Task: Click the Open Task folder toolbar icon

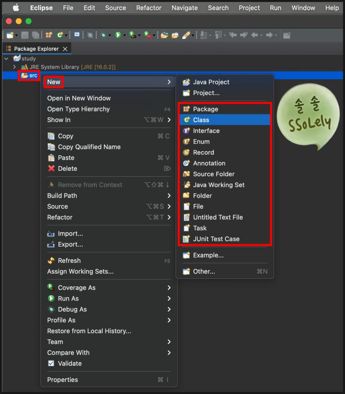Action: click(x=175, y=35)
